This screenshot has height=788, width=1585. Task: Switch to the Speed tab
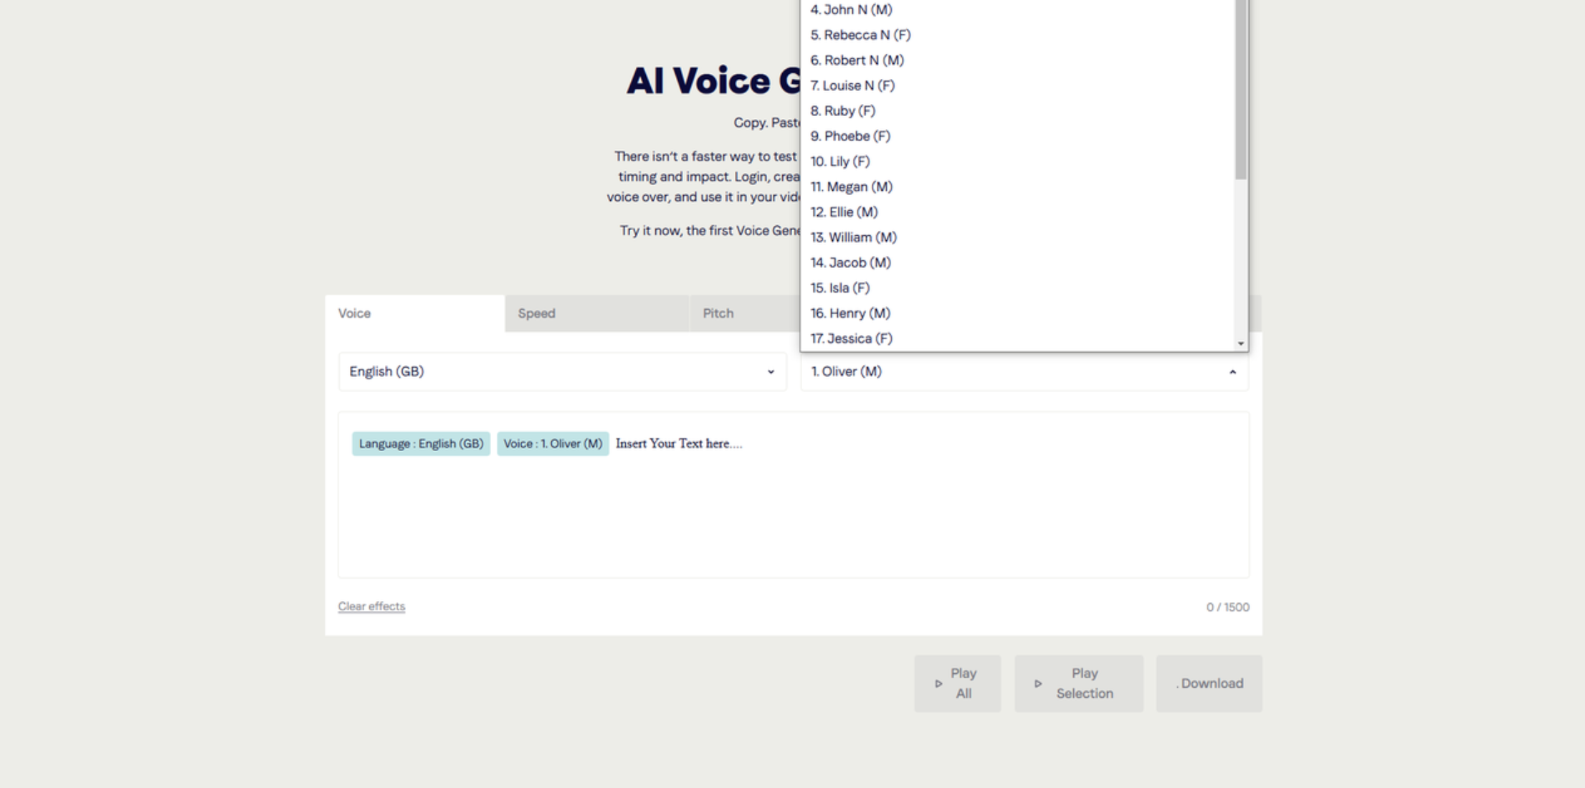tap(536, 313)
